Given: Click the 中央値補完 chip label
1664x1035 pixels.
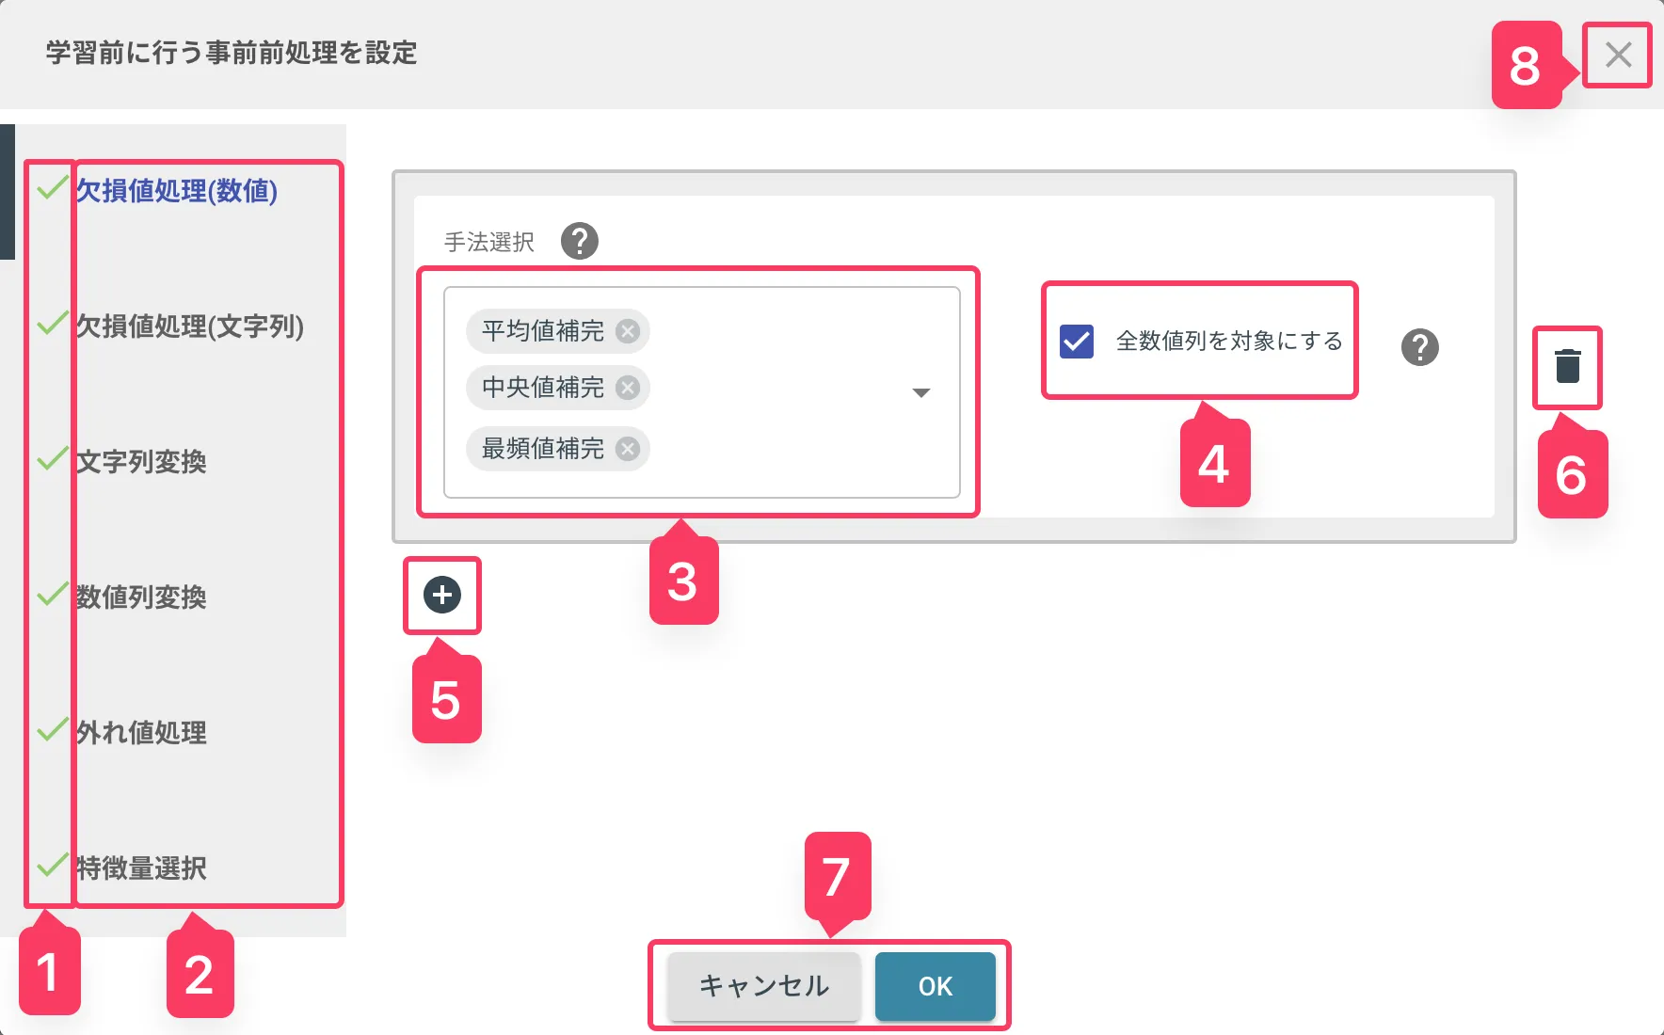Looking at the screenshot, I should [x=543, y=388].
